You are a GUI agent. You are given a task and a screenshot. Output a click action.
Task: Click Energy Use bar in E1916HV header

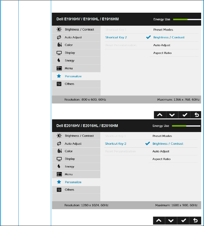[187, 19]
